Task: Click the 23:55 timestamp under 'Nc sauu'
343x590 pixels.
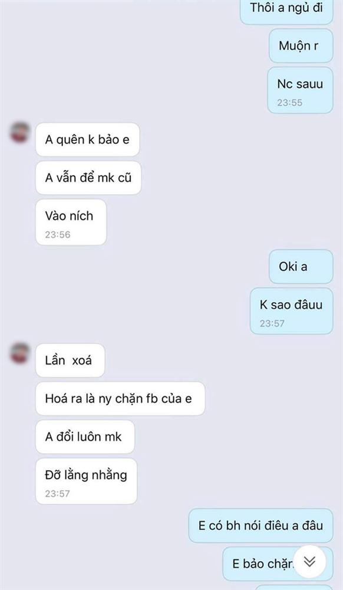Action: [x=289, y=103]
